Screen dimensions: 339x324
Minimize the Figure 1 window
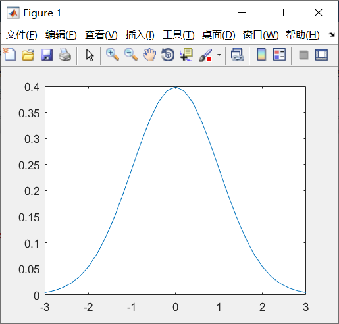242,13
